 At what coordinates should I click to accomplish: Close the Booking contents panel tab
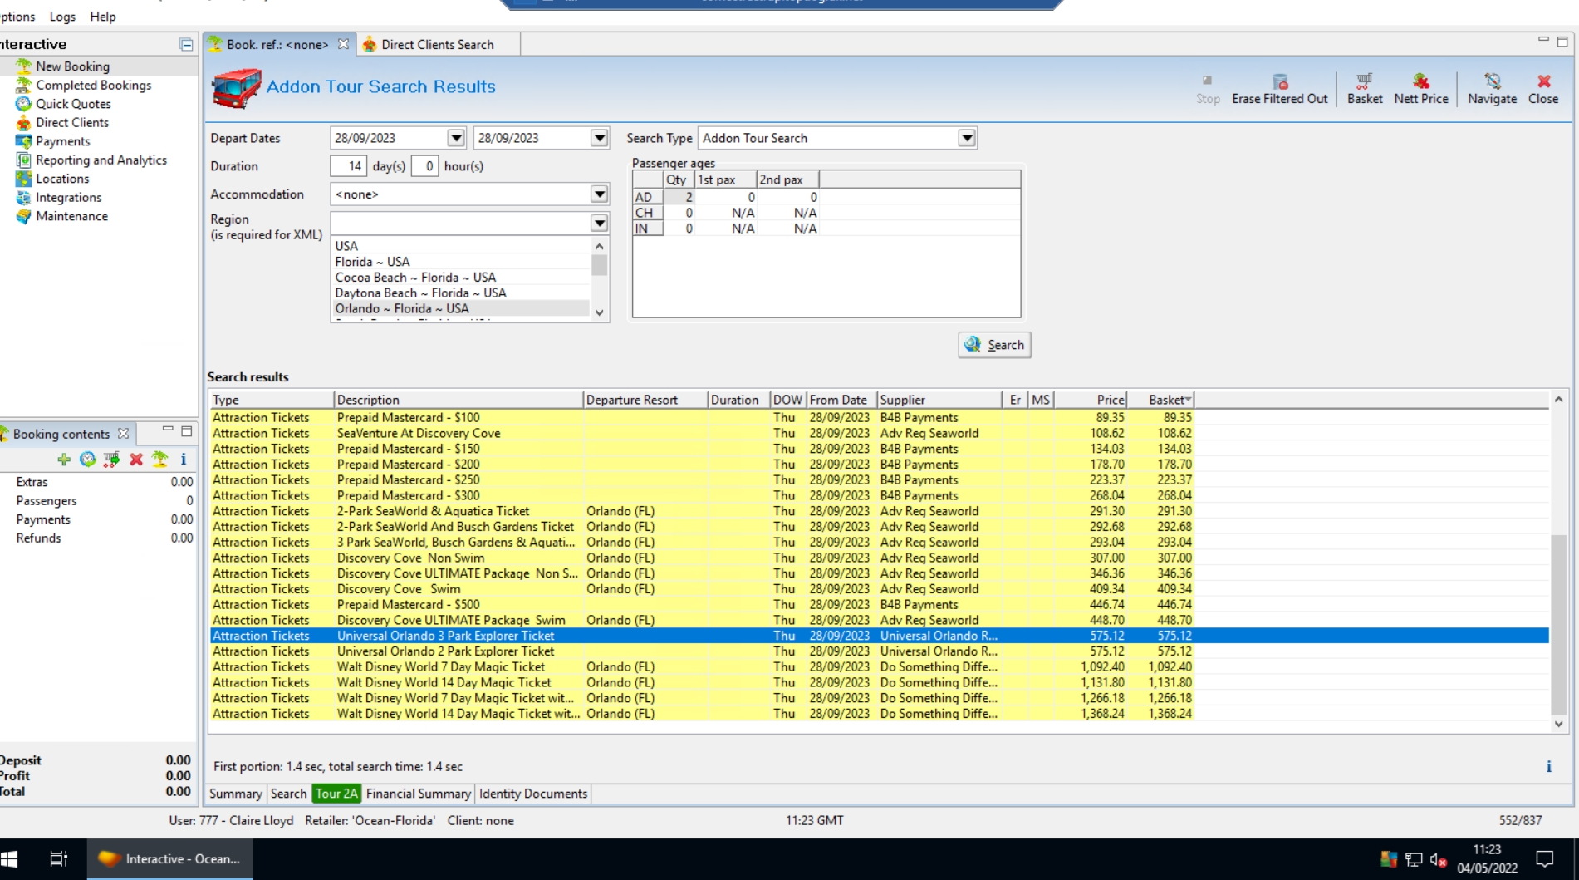(x=123, y=433)
